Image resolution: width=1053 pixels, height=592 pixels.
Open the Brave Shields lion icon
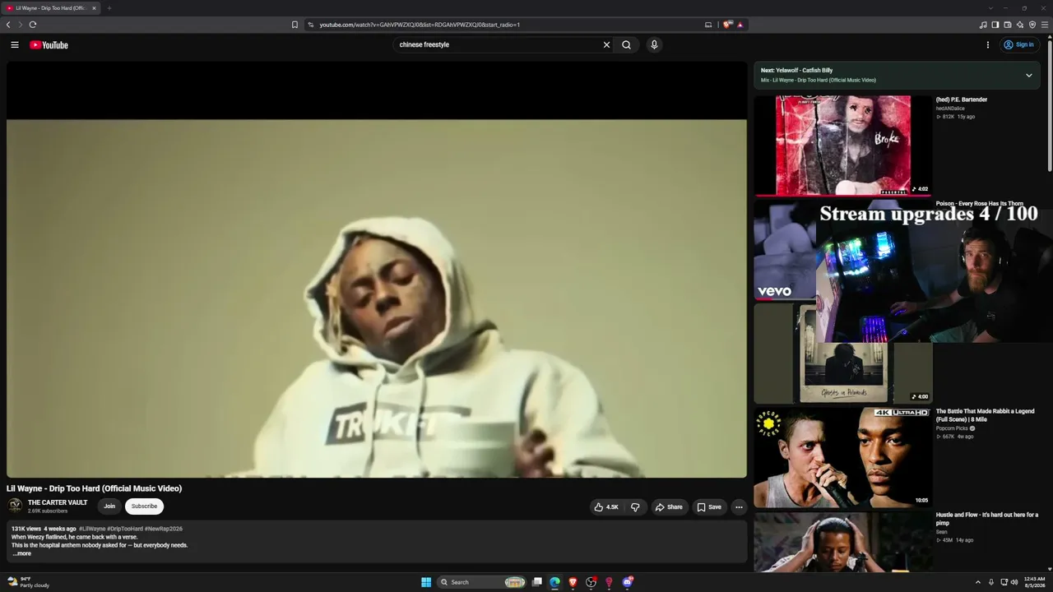[727, 25]
